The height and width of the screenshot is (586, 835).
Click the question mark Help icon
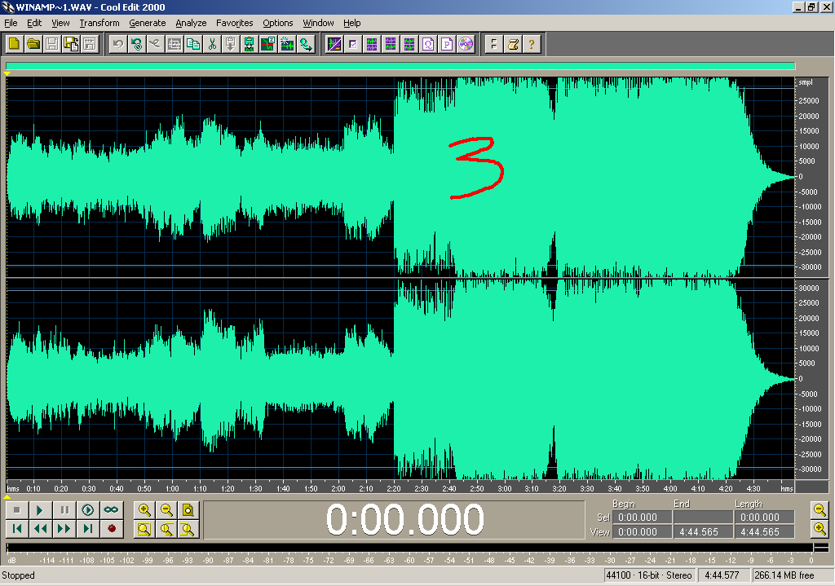click(x=532, y=44)
